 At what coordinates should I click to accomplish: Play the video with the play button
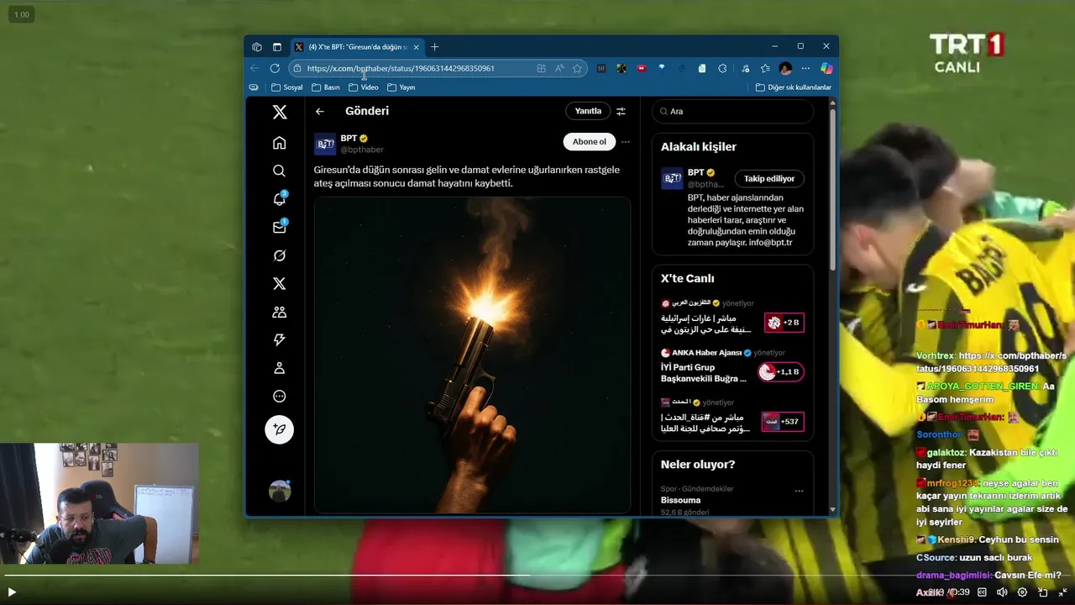click(12, 592)
